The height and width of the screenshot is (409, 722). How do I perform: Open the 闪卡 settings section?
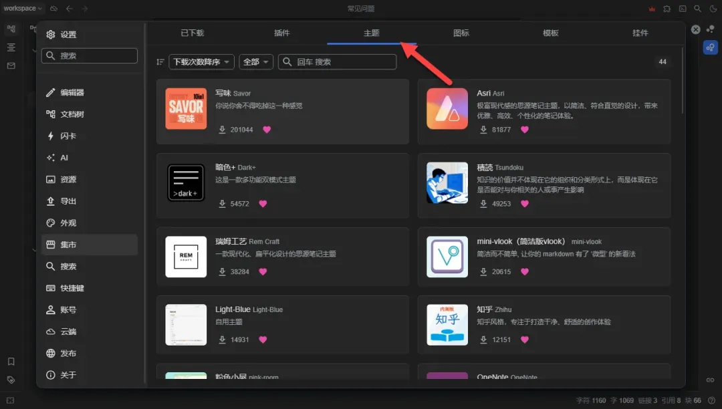(90, 136)
